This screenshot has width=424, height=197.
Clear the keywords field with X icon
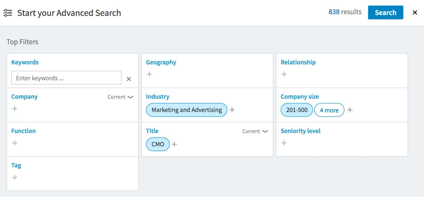[x=129, y=79]
